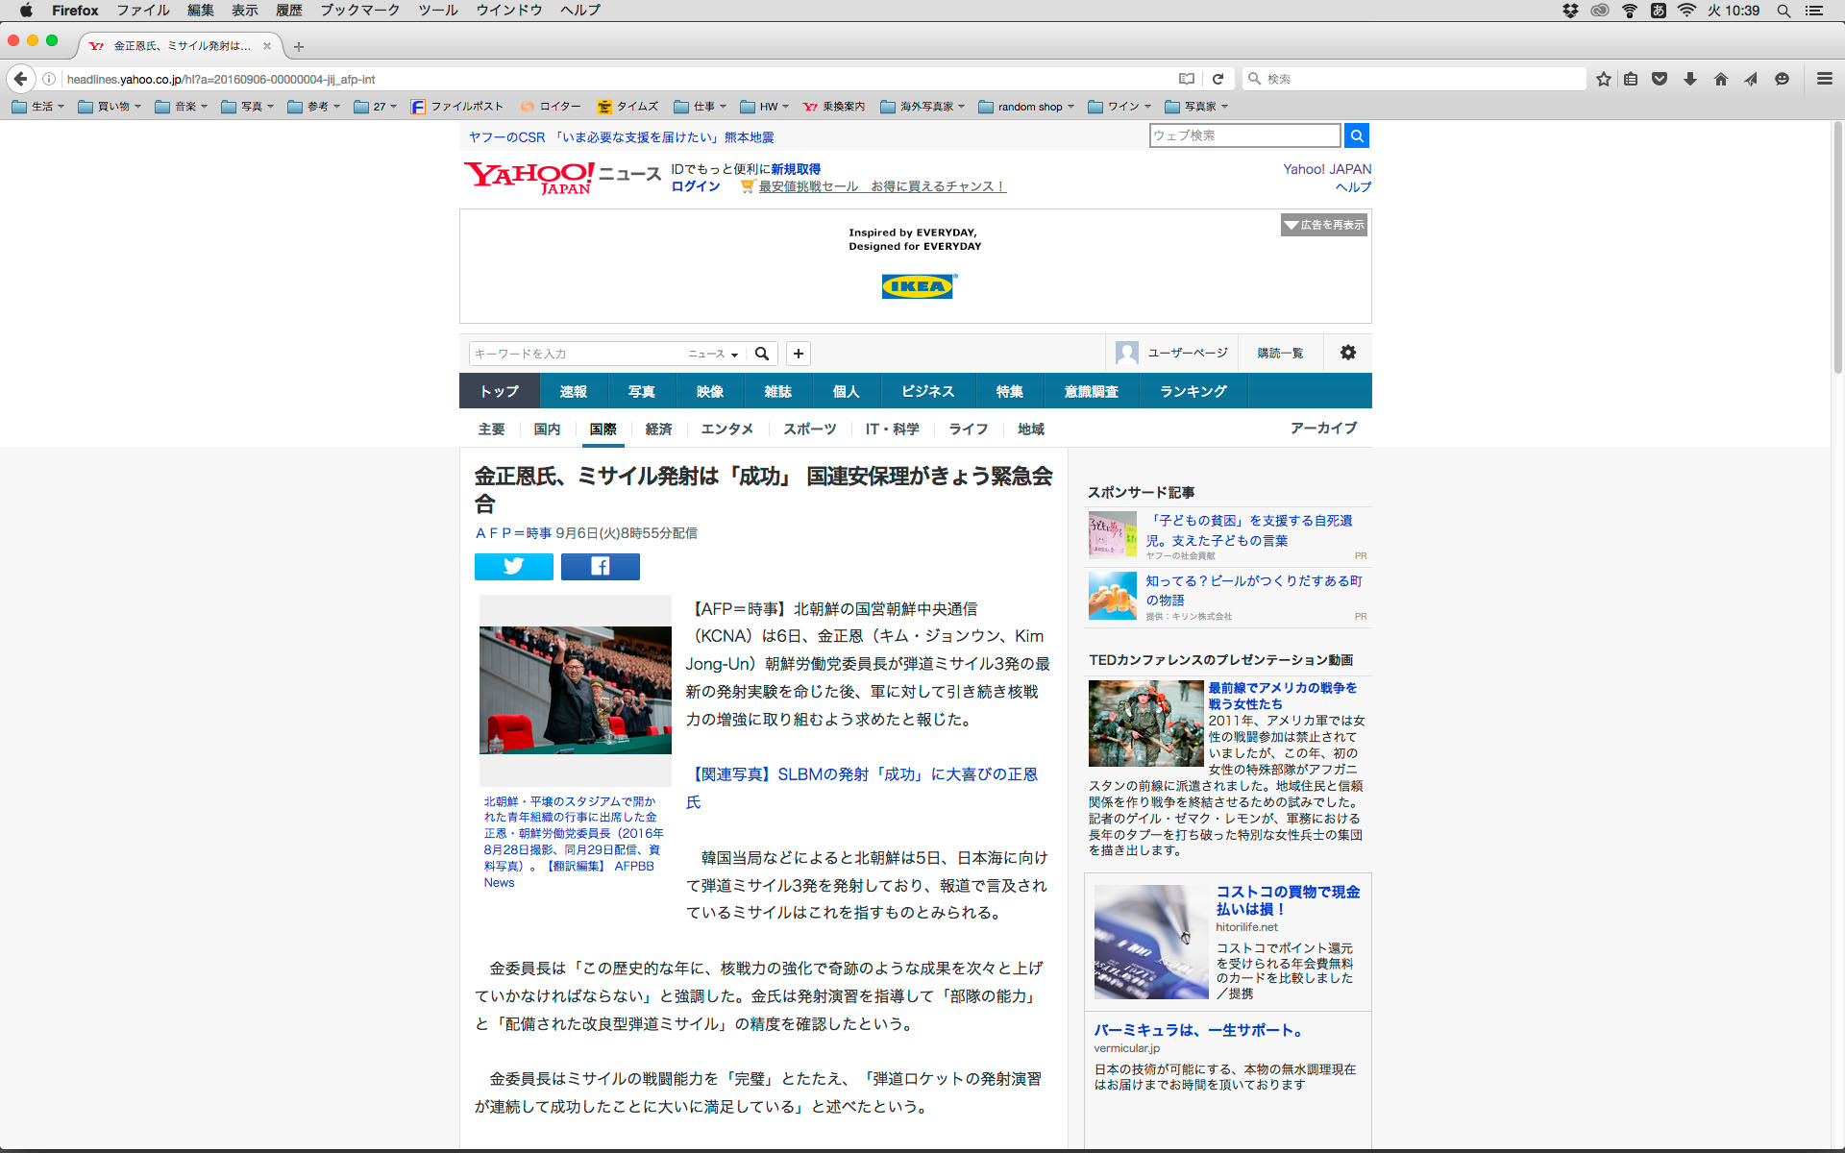Click the Kim Jong-Un article photo thumbnail
Image resolution: width=1845 pixels, height=1153 pixels.
click(x=575, y=690)
